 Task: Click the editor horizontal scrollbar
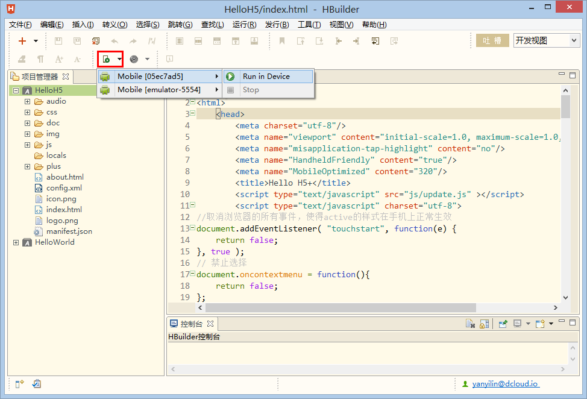click(341, 307)
